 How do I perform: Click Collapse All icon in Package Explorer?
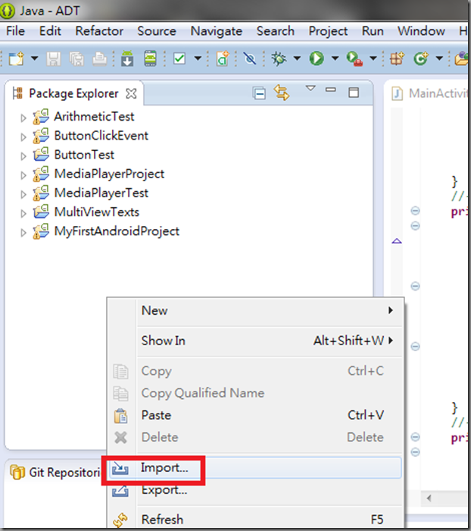pos(259,93)
